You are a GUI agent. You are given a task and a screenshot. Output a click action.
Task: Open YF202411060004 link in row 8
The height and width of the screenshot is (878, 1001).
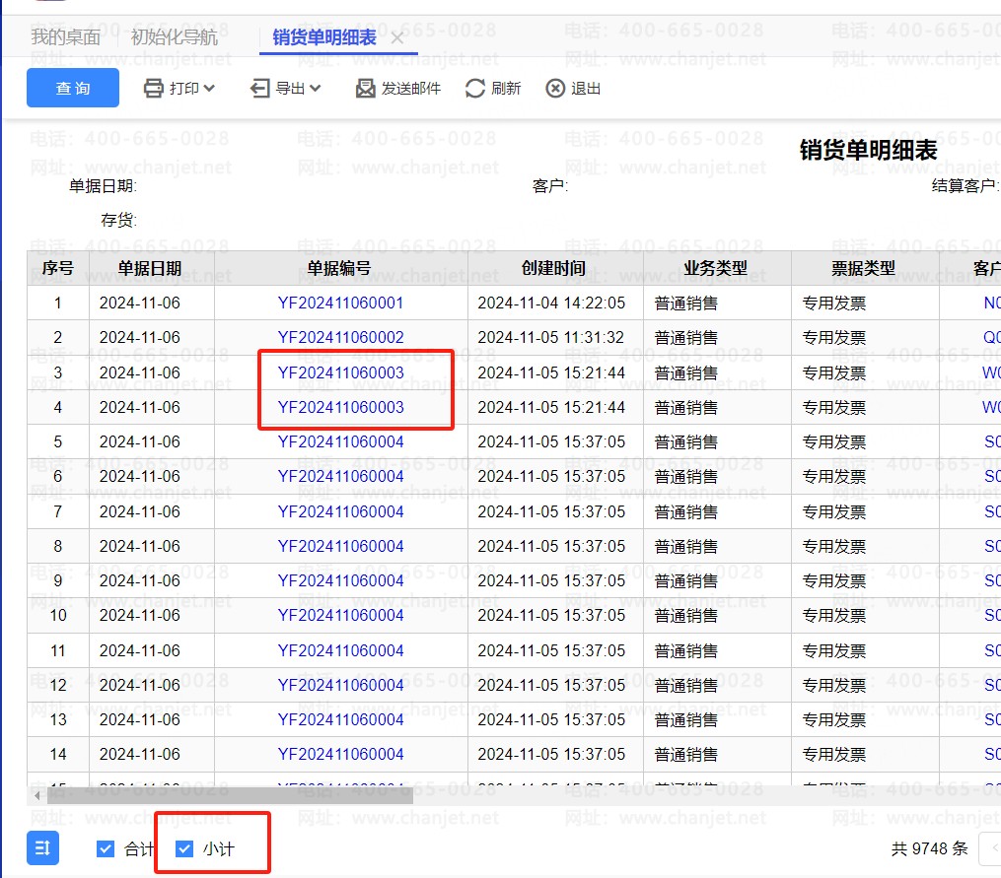coord(341,546)
